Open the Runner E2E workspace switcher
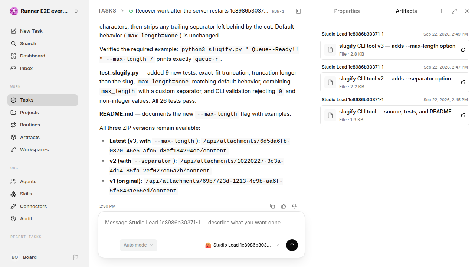The height and width of the screenshot is (267, 475). (45, 11)
